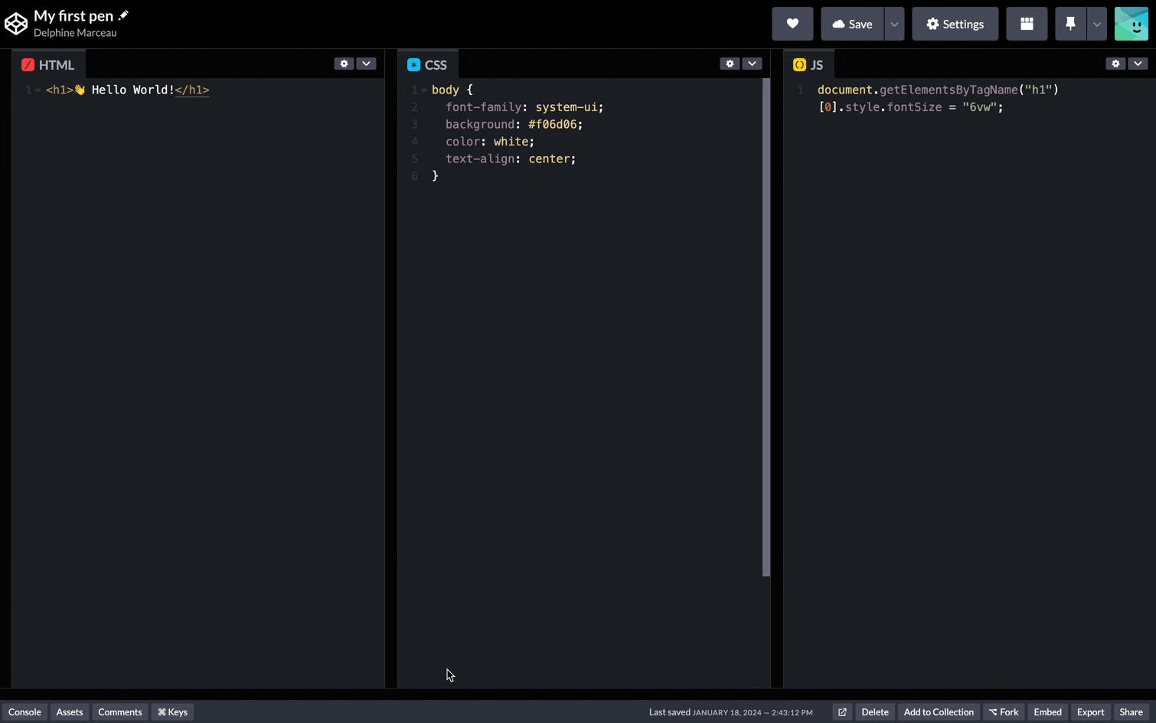Image resolution: width=1156 pixels, height=723 pixels.
Task: Open the HTML editor gear settings
Action: [344, 64]
